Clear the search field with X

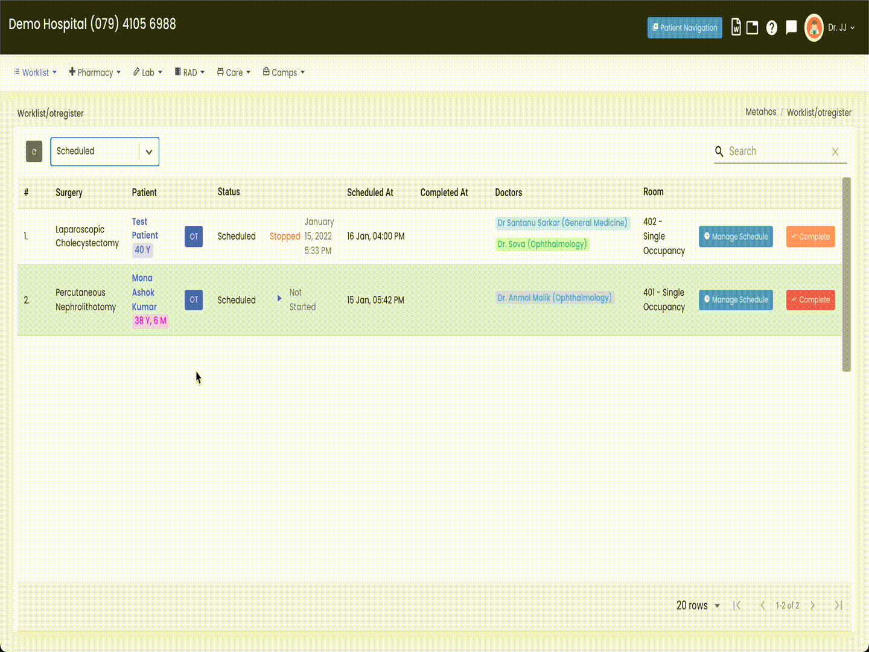[x=835, y=152]
